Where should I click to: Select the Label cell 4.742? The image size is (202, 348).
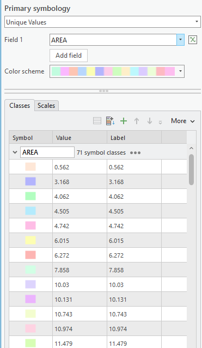[134, 225]
